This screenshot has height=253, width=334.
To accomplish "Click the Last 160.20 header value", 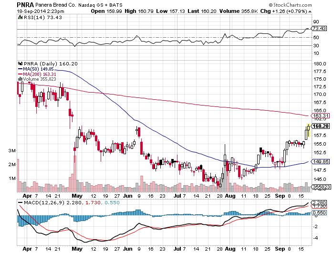I will pyautogui.click(x=202, y=11).
